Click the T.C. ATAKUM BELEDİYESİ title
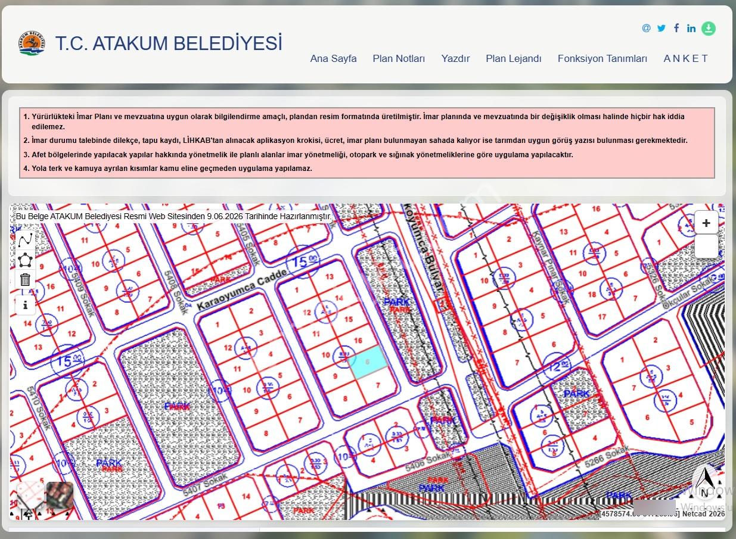The height and width of the screenshot is (539, 736). [x=169, y=43]
